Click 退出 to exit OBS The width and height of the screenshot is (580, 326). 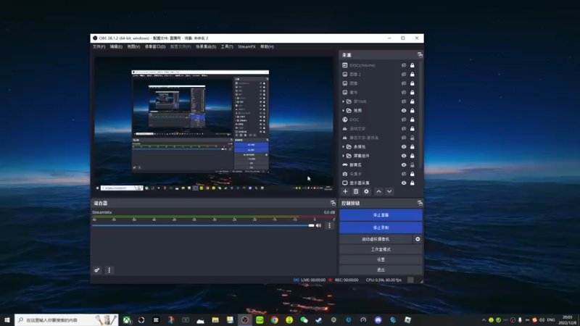381,269
